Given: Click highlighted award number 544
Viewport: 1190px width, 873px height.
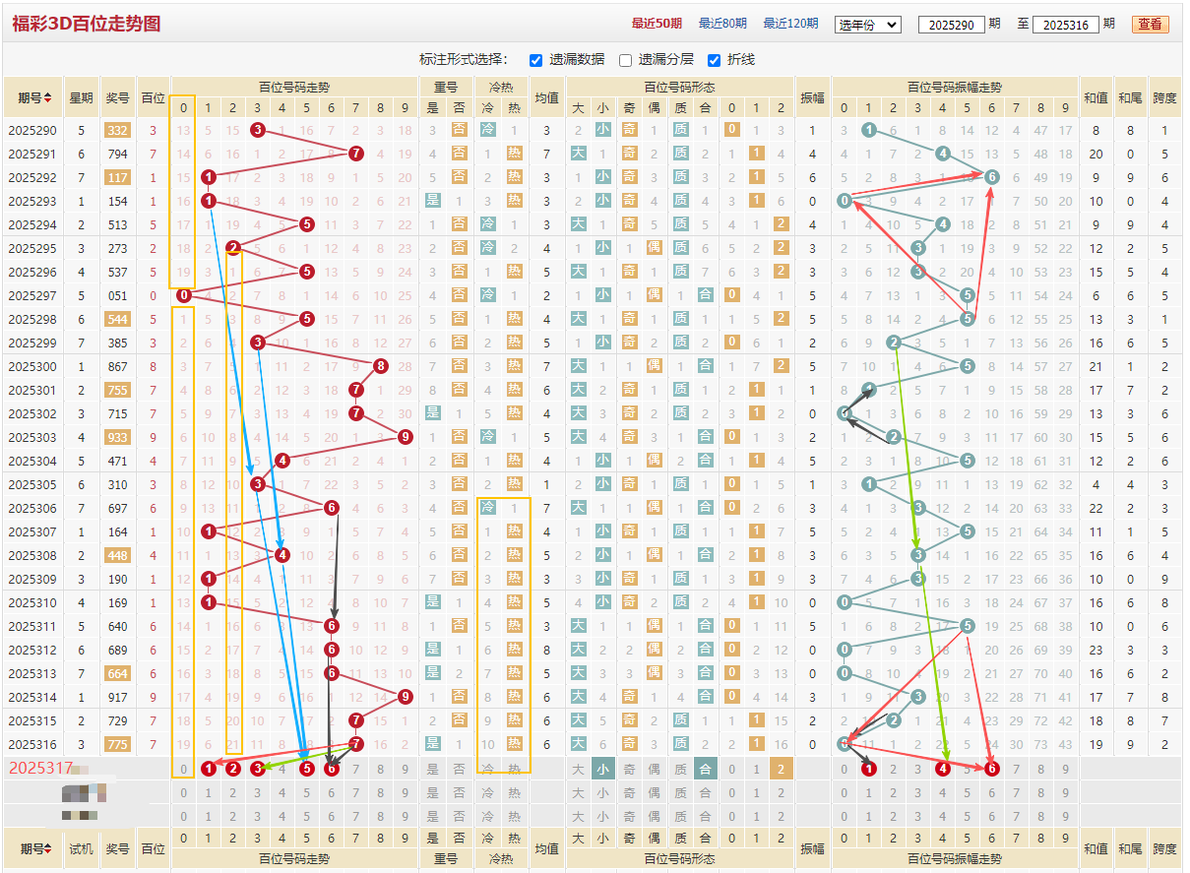Looking at the screenshot, I should coord(118,319).
